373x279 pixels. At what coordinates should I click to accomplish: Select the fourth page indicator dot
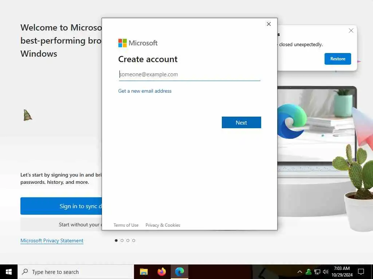point(134,240)
